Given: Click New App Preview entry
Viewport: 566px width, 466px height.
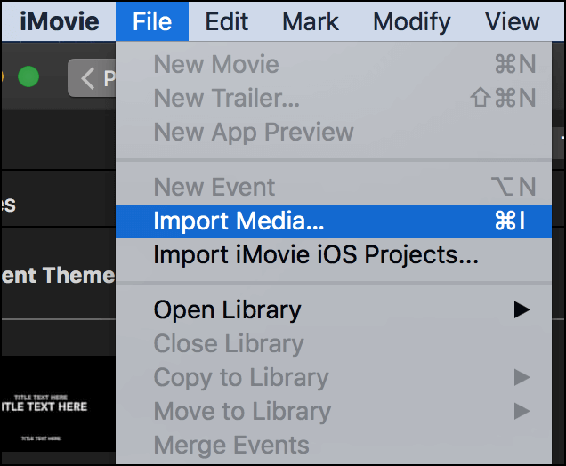Looking at the screenshot, I should (254, 132).
